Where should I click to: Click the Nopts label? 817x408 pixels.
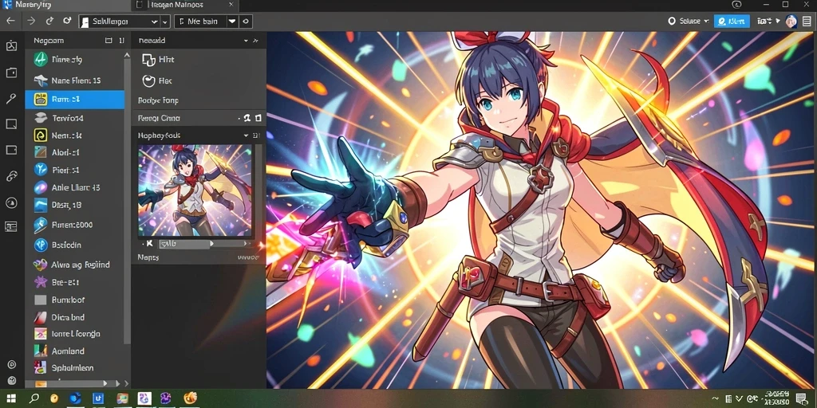148,257
